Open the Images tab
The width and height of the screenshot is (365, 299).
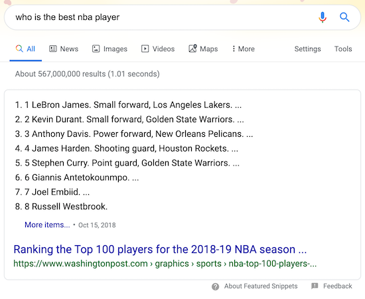[x=110, y=49]
